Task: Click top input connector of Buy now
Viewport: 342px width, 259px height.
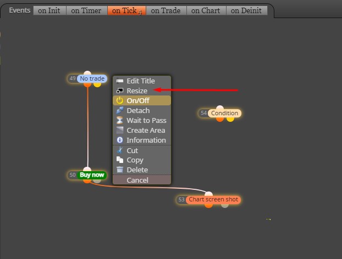Action: click(87, 170)
